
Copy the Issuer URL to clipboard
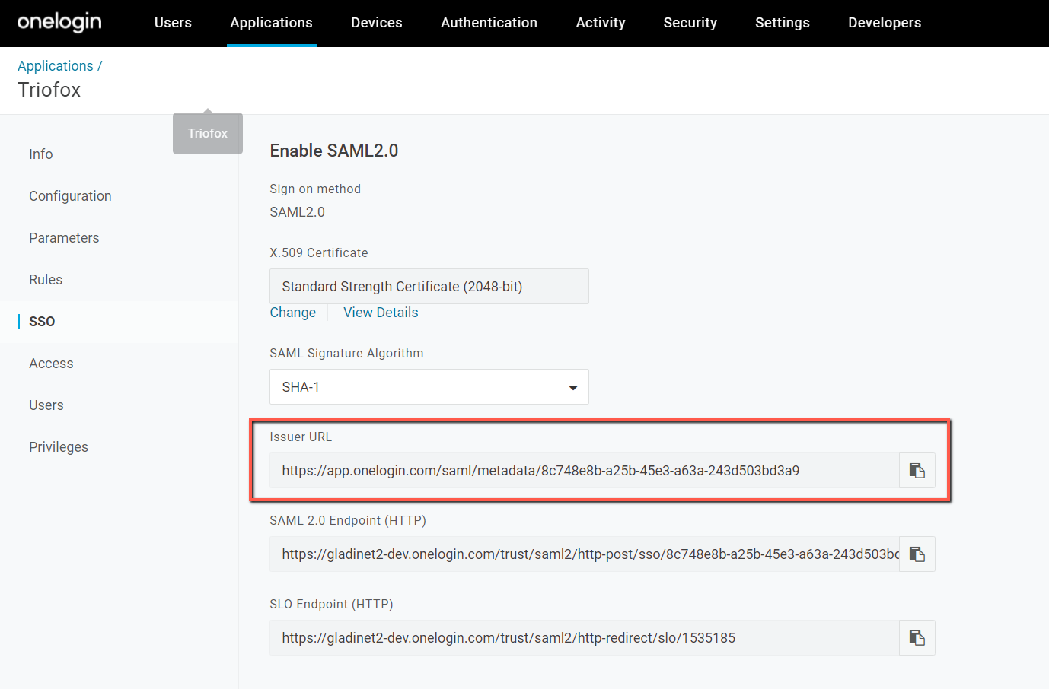[x=917, y=471]
